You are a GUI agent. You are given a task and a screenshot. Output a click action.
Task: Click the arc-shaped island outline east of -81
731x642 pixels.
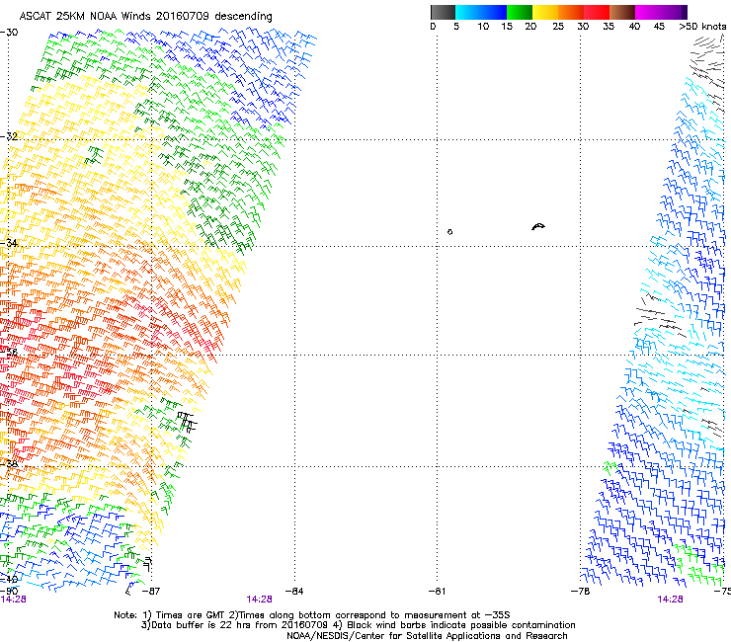tap(538, 226)
